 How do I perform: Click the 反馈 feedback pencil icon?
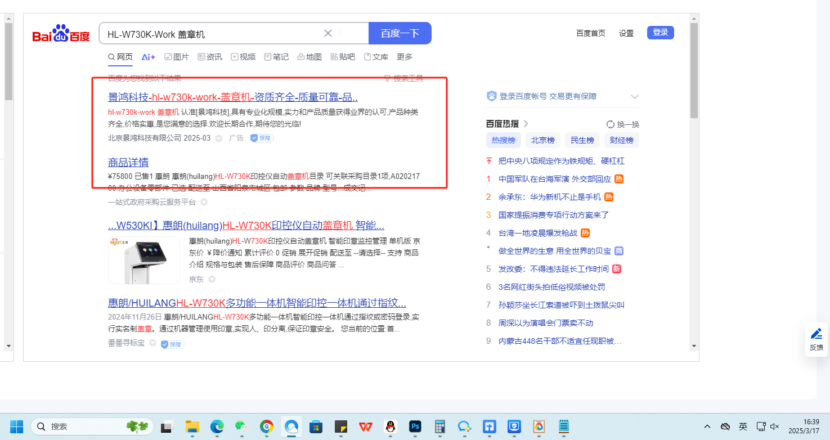click(816, 334)
